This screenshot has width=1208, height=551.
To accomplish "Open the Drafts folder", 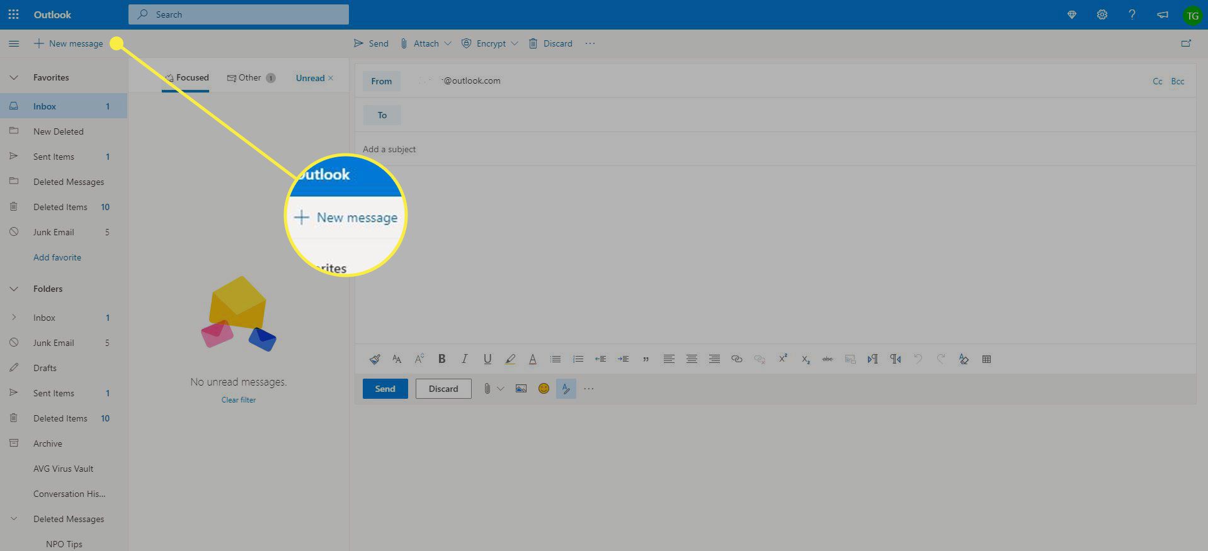I will click(63, 368).
